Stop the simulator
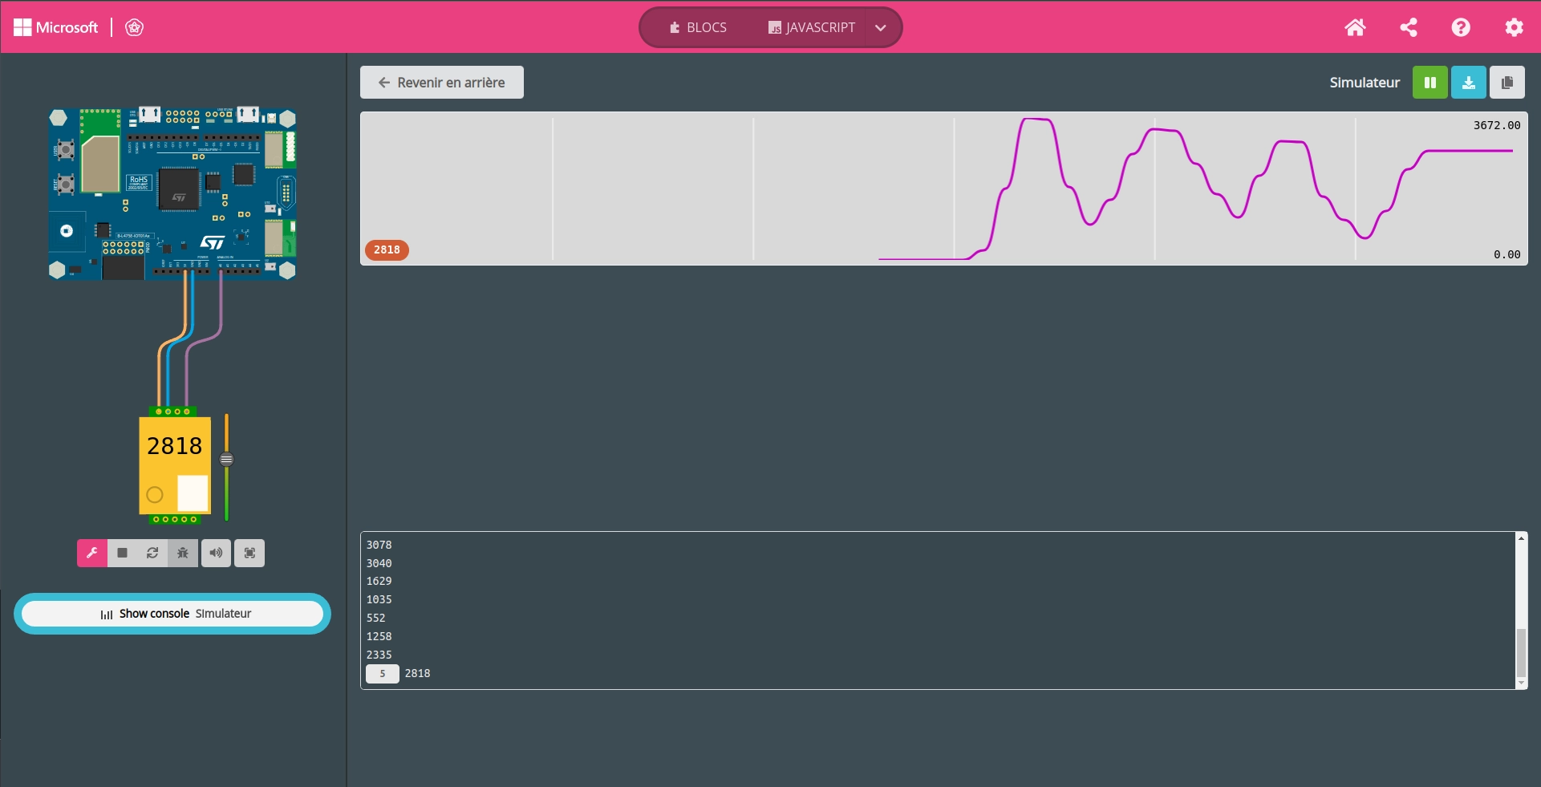Image resolution: width=1541 pixels, height=787 pixels. tap(123, 553)
